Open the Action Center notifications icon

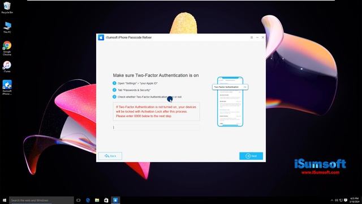click(346, 200)
